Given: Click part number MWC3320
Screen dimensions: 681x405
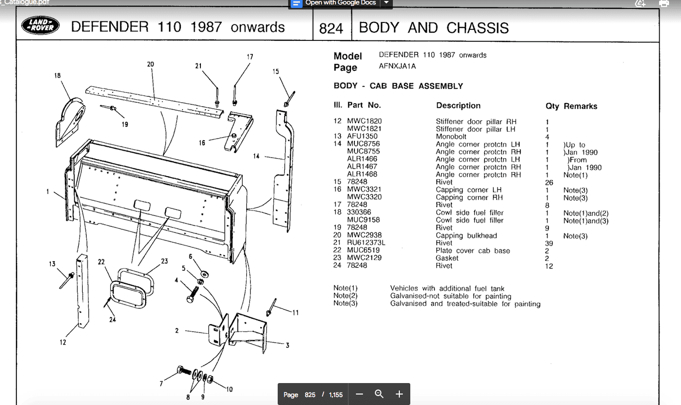Looking at the screenshot, I should (x=364, y=197).
